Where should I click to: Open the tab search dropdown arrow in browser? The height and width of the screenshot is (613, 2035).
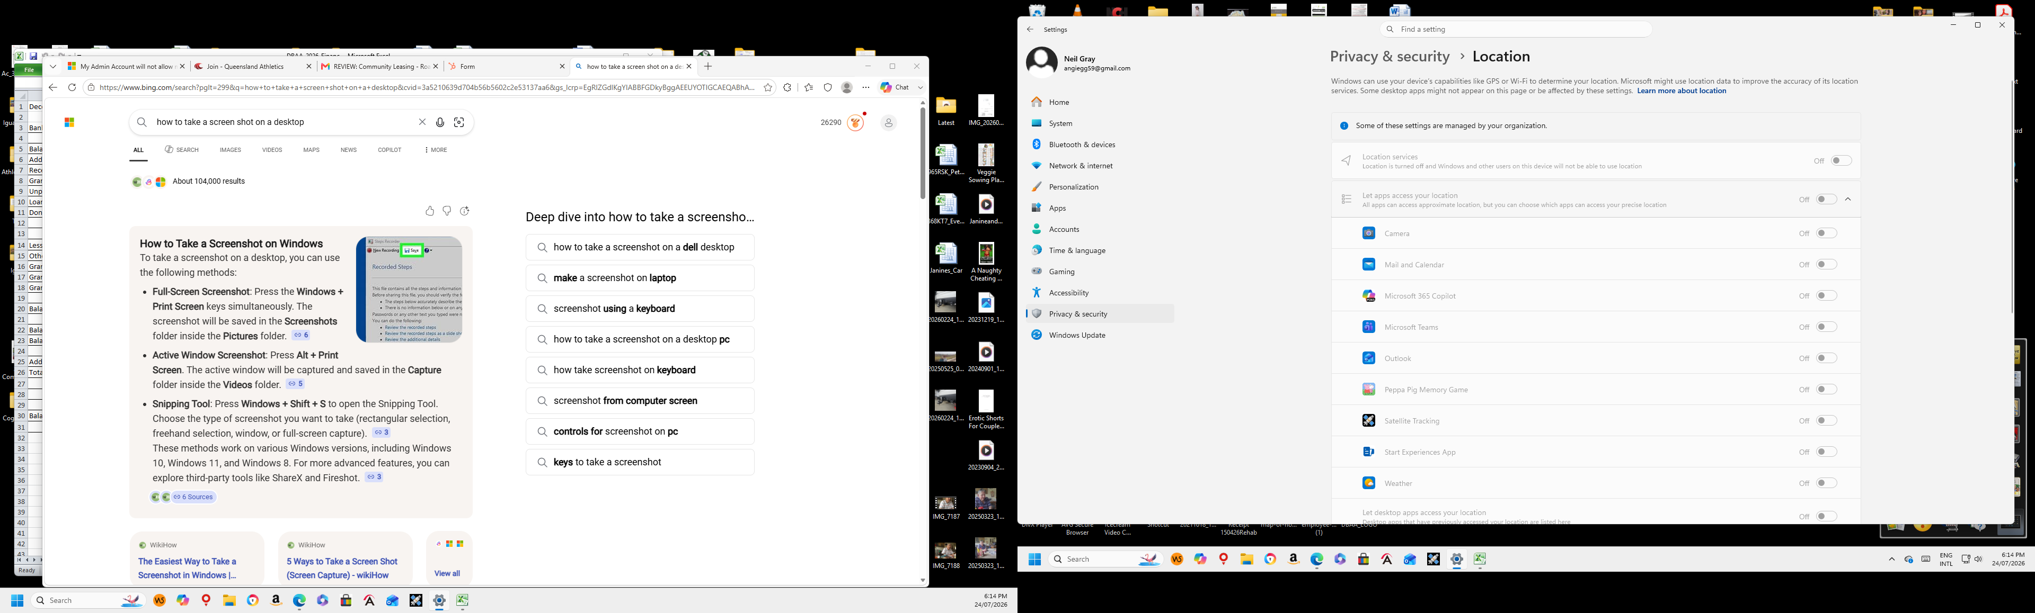coord(53,67)
